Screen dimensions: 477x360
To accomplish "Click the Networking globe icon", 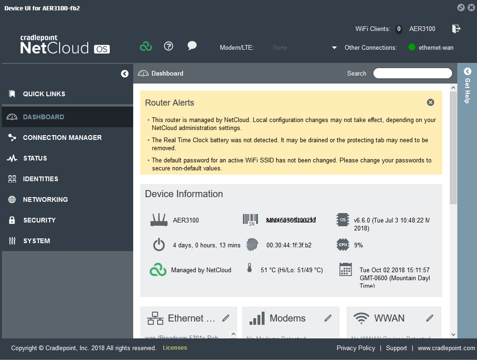I will click(12, 199).
